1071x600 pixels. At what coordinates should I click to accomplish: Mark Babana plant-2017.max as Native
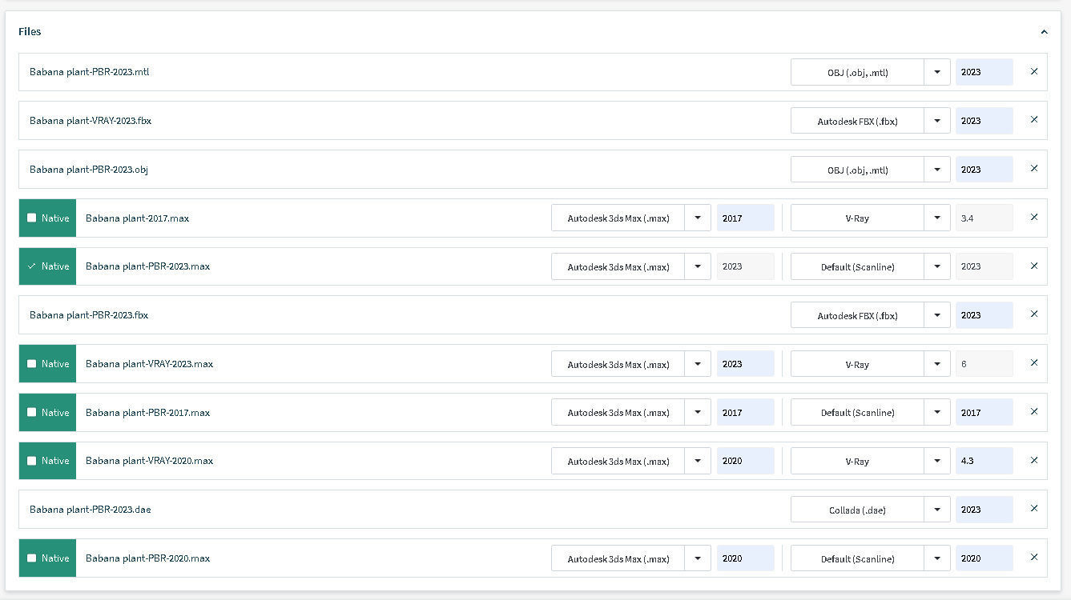click(x=32, y=218)
